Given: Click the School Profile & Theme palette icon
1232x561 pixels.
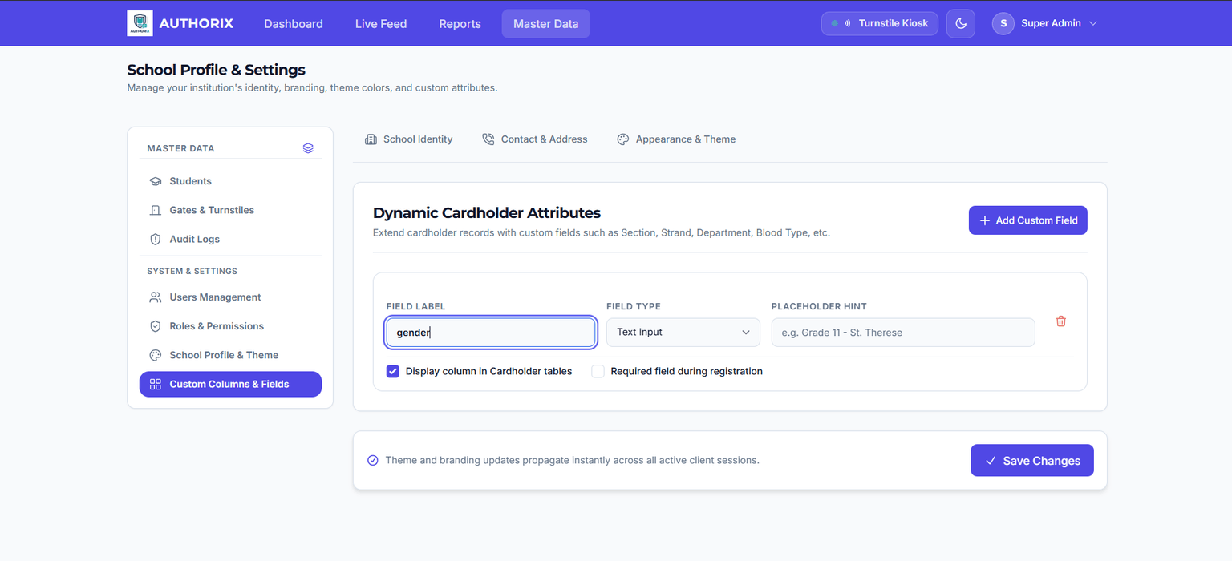Looking at the screenshot, I should pyautogui.click(x=156, y=355).
